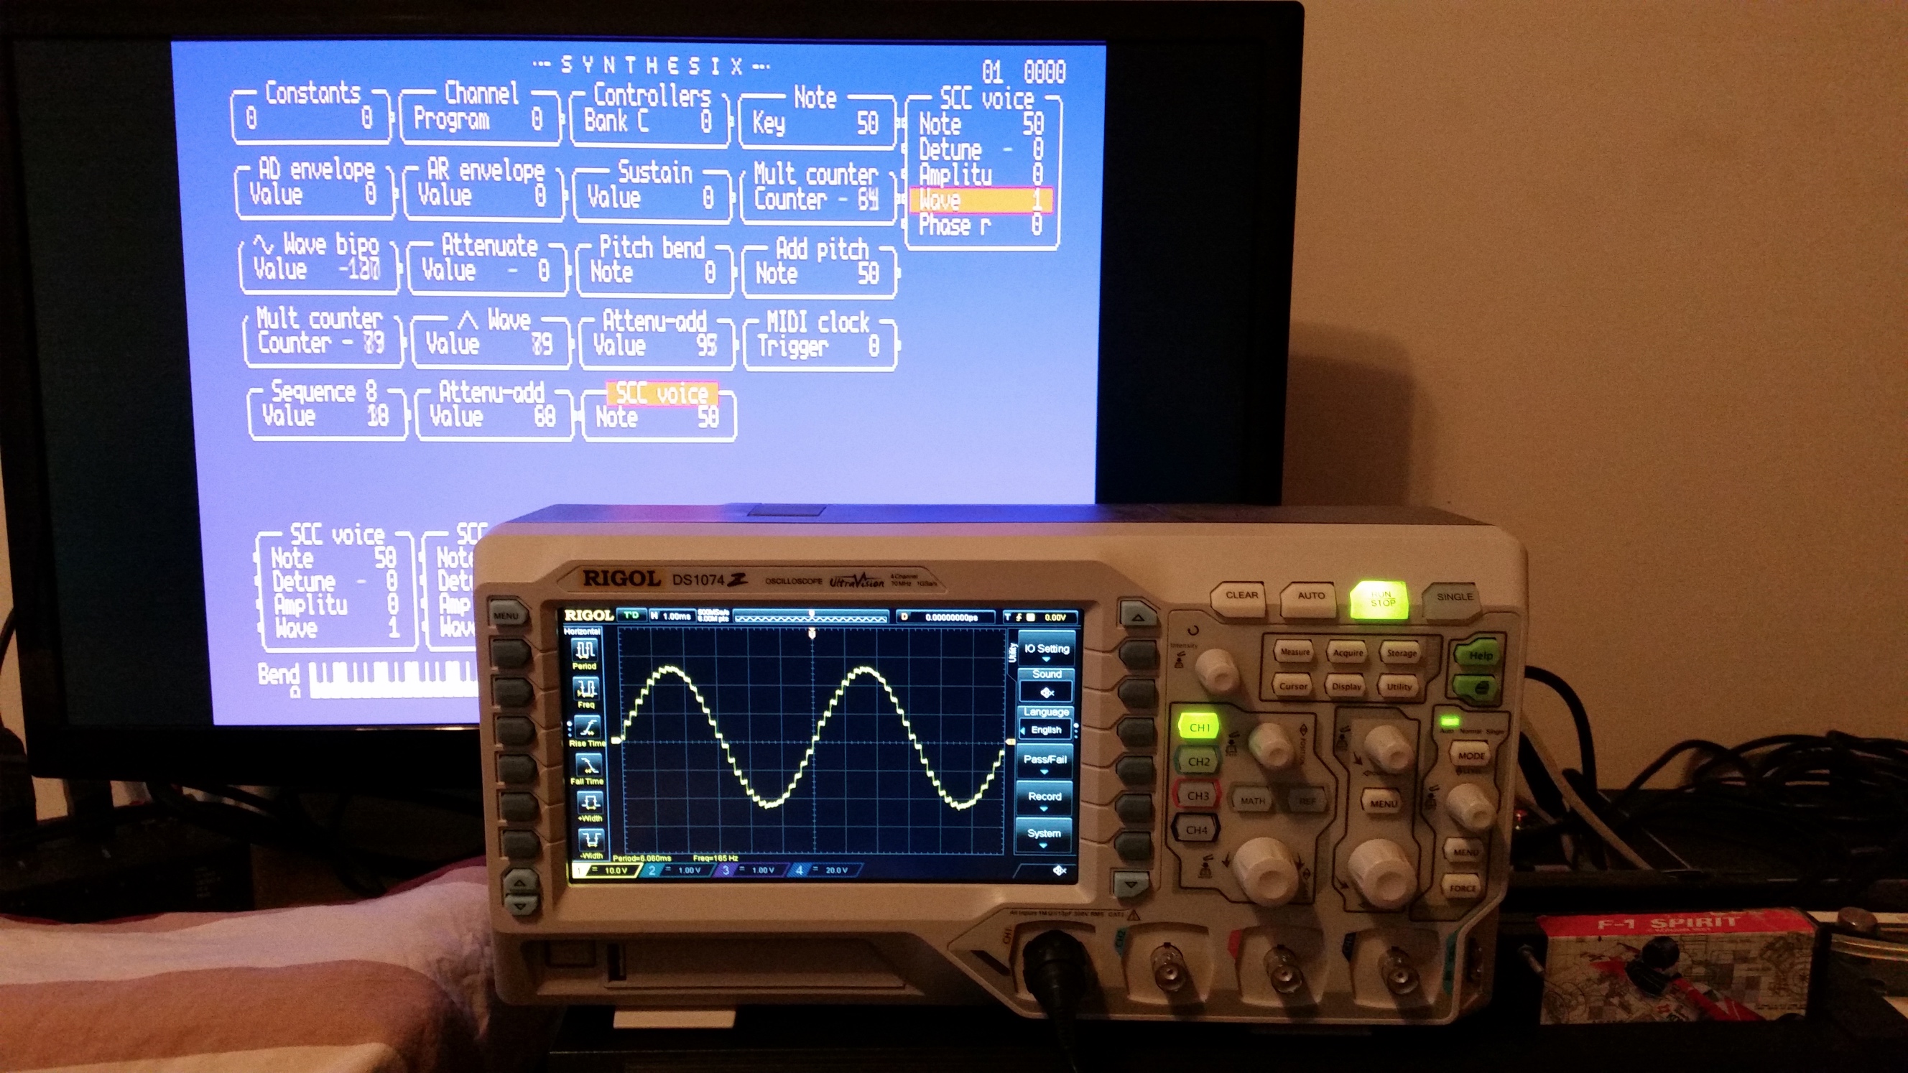Image resolution: width=1908 pixels, height=1073 pixels.
Task: Open the Cursor menu button
Action: click(x=1293, y=686)
